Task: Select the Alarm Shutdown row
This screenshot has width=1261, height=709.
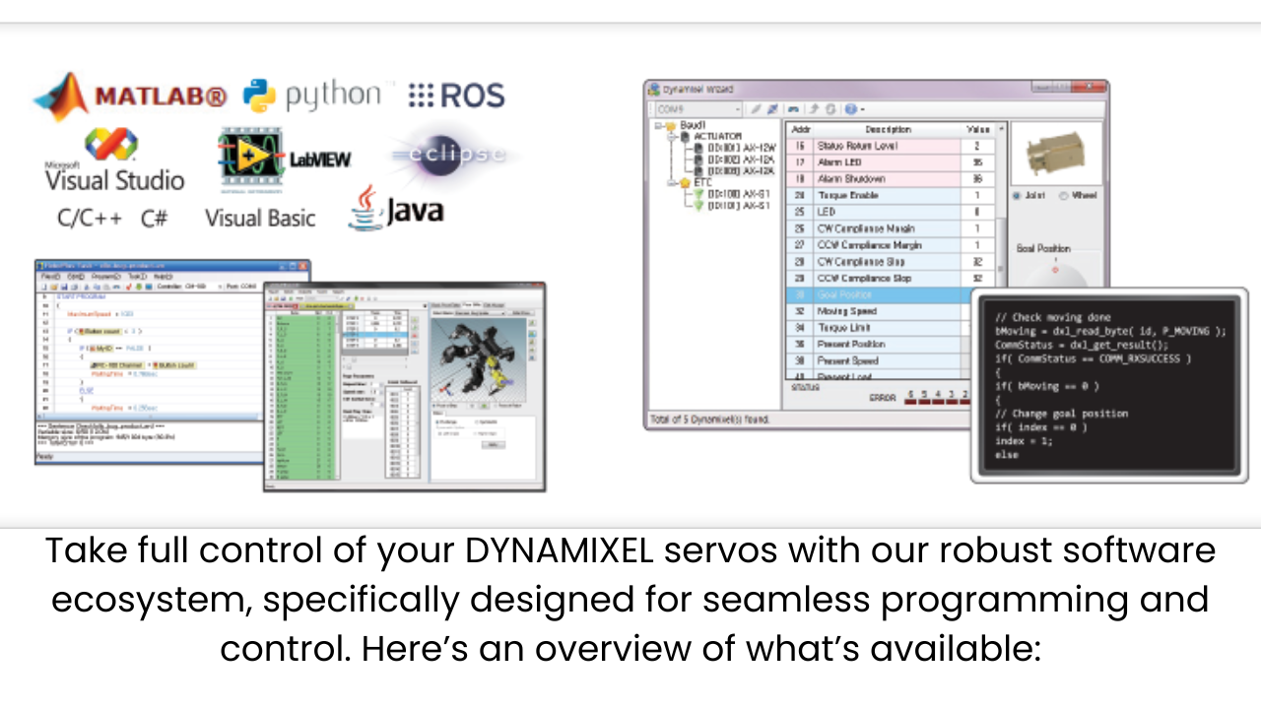Action: [891, 179]
